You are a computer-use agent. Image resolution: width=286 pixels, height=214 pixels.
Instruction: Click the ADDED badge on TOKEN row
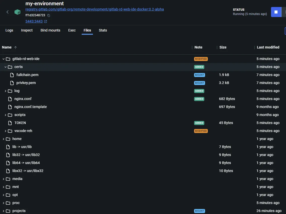(x=199, y=123)
